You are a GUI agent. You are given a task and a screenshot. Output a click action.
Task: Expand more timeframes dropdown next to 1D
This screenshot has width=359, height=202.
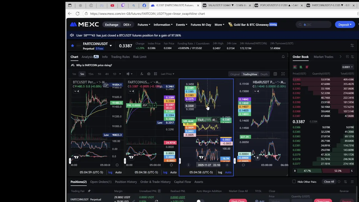[120, 74]
